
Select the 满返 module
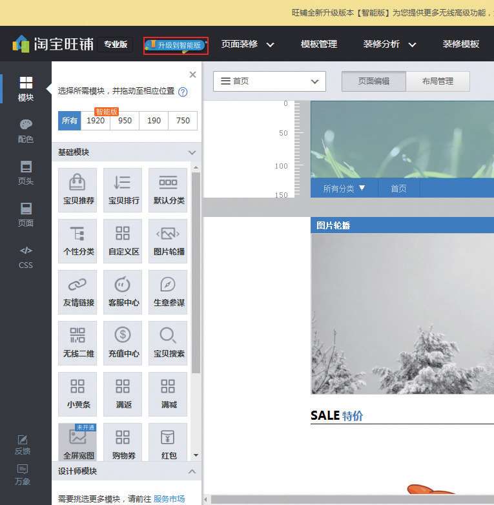pyautogui.click(x=123, y=394)
